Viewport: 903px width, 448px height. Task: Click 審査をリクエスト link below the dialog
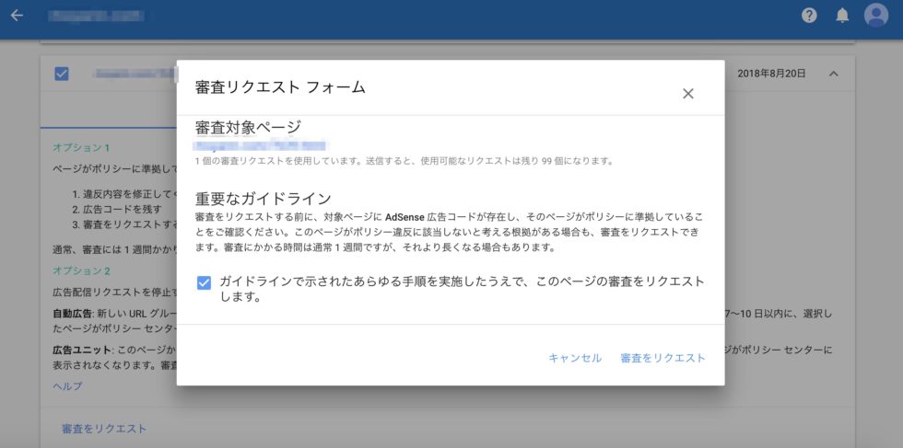(x=104, y=429)
